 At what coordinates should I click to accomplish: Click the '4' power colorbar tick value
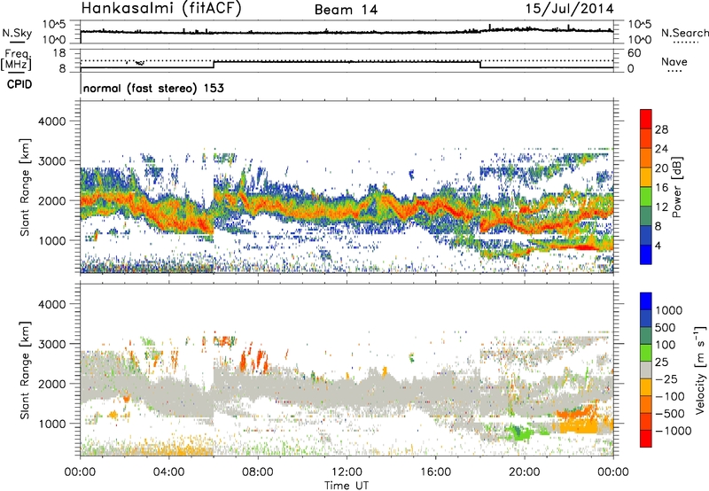point(658,245)
